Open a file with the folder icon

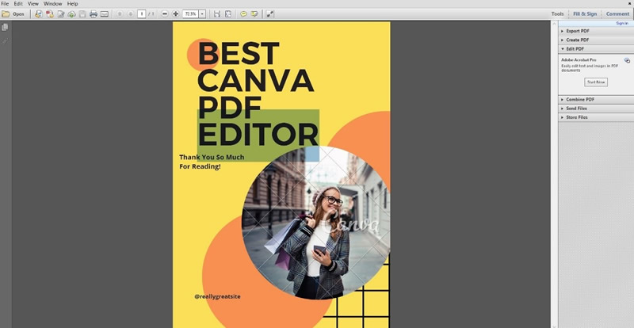[6, 14]
